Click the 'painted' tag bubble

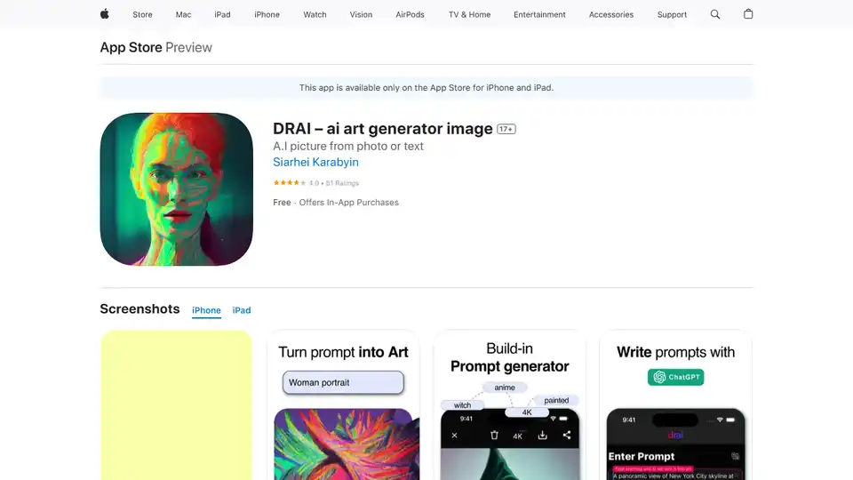(556, 401)
